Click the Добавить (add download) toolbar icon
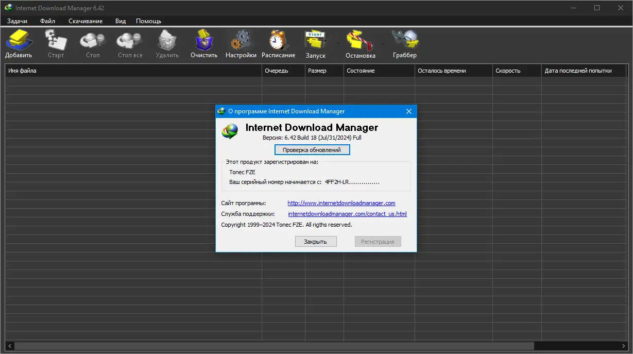Viewport: 633px width, 354px height. coord(19,43)
